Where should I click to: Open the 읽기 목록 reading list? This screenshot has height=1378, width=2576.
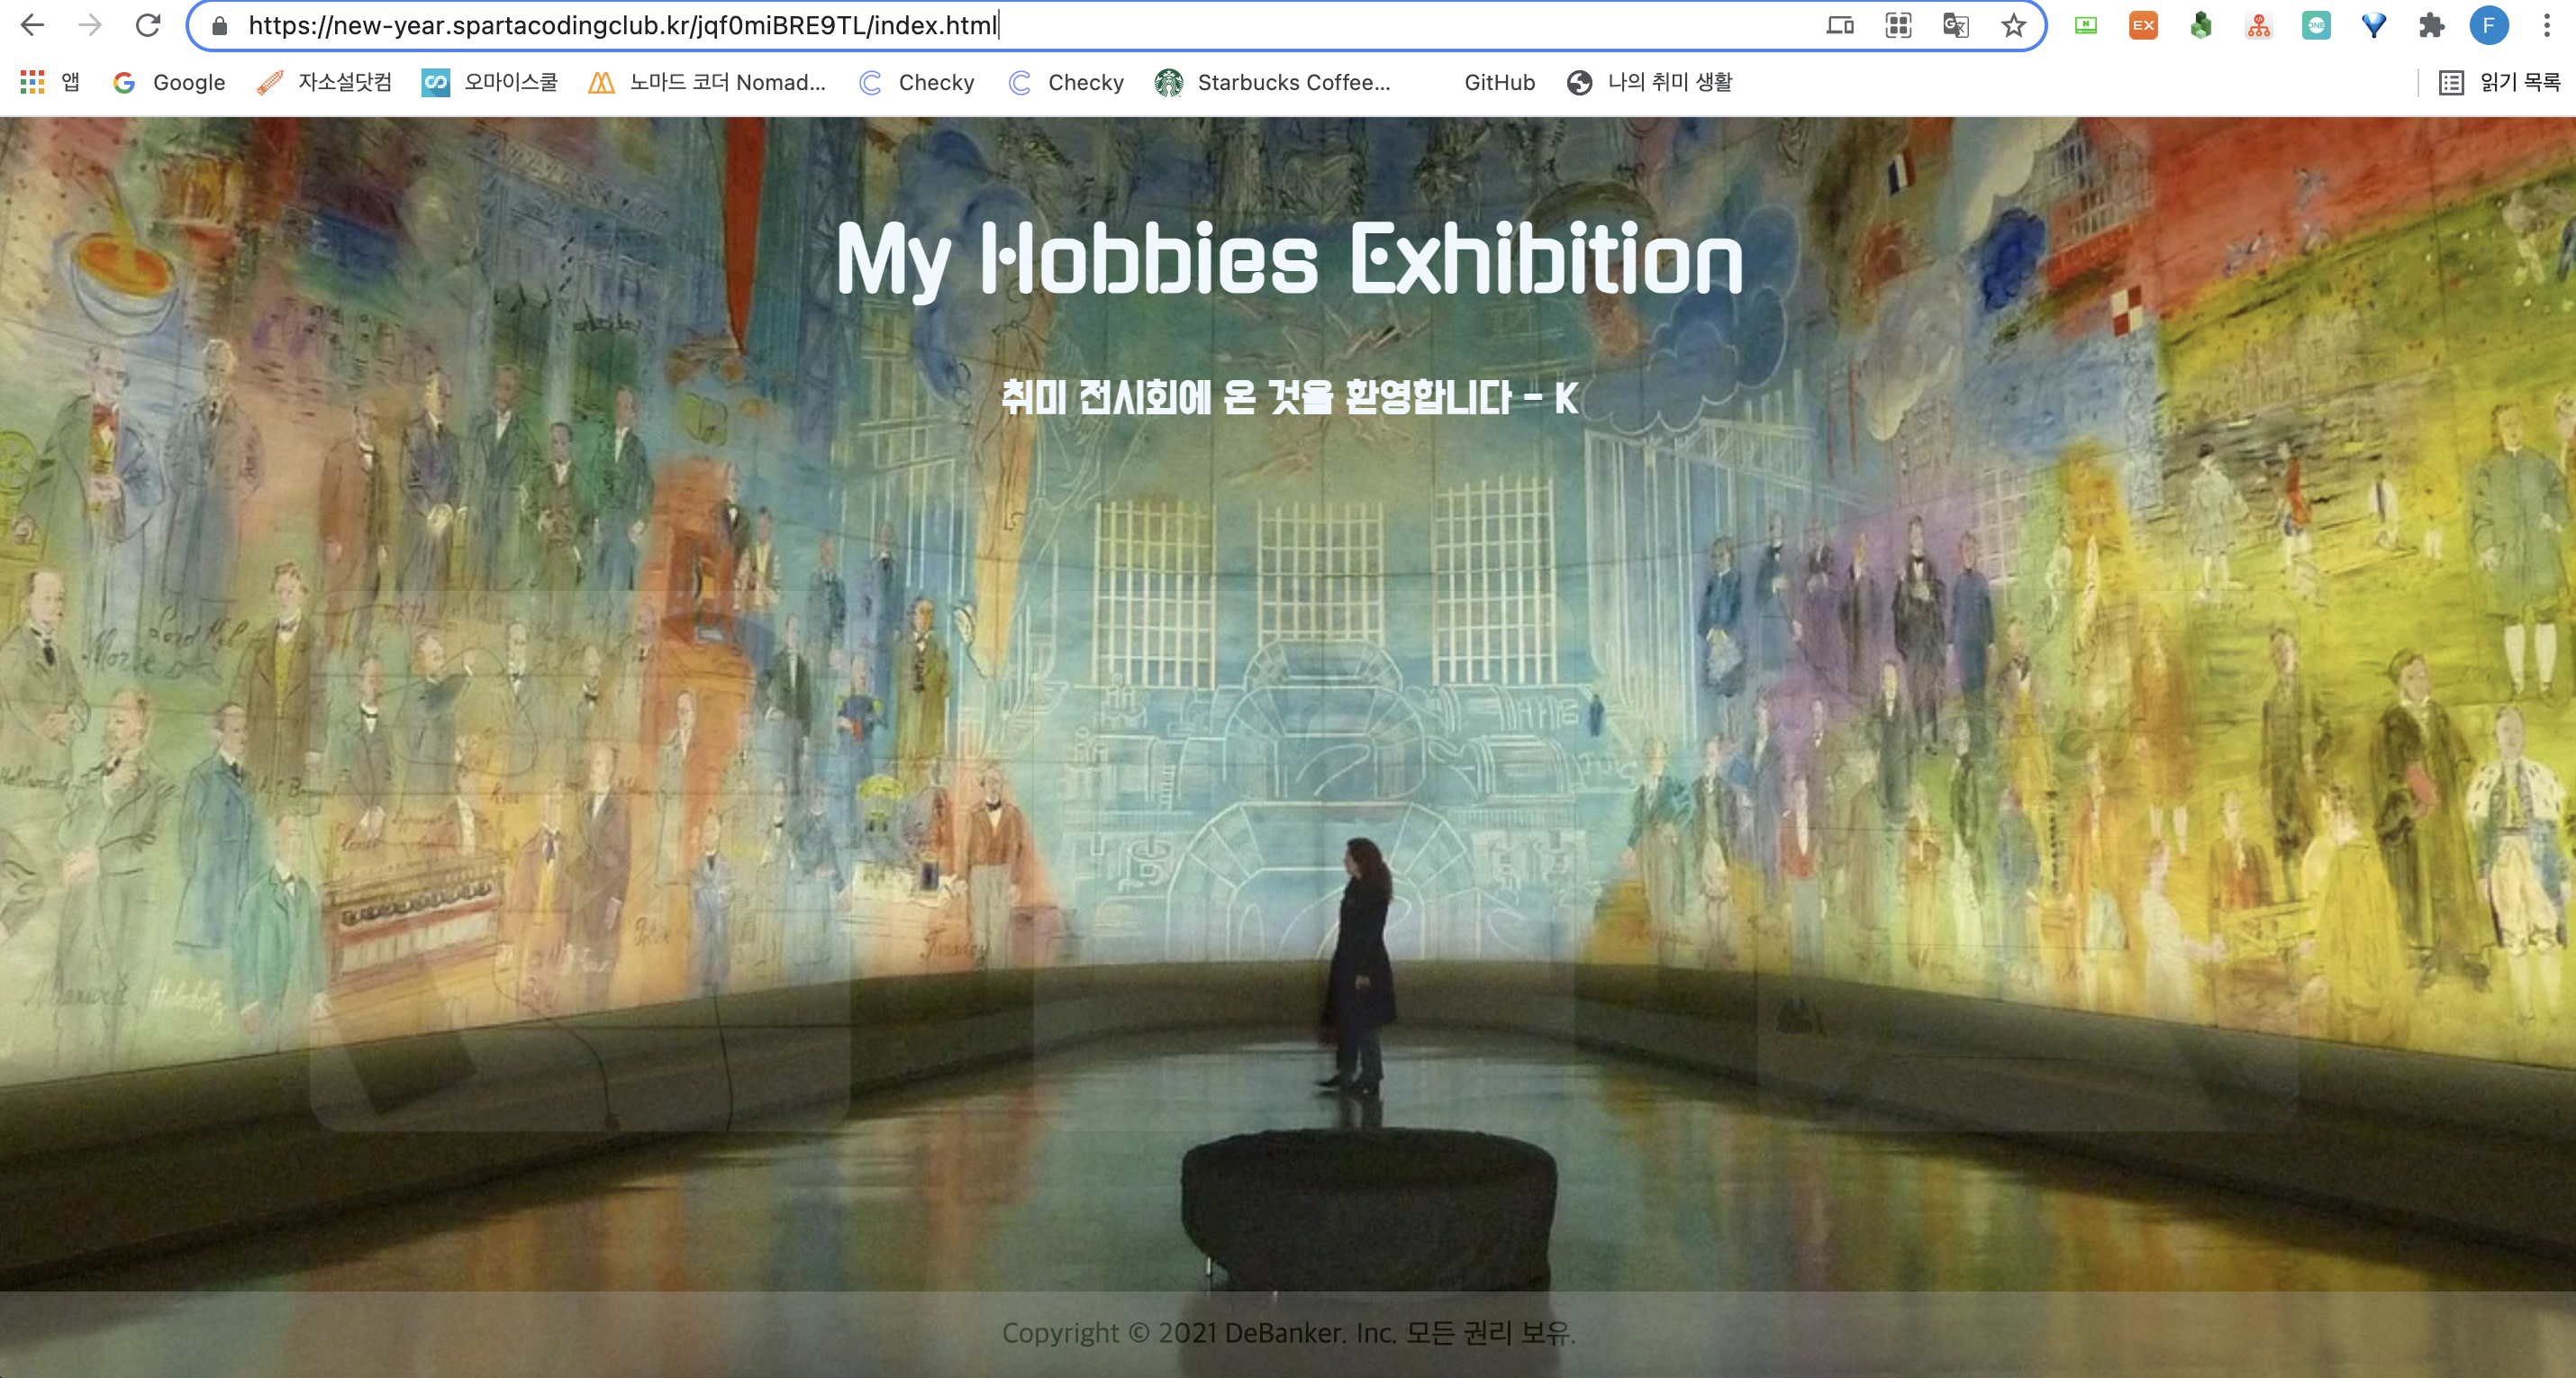(2500, 82)
